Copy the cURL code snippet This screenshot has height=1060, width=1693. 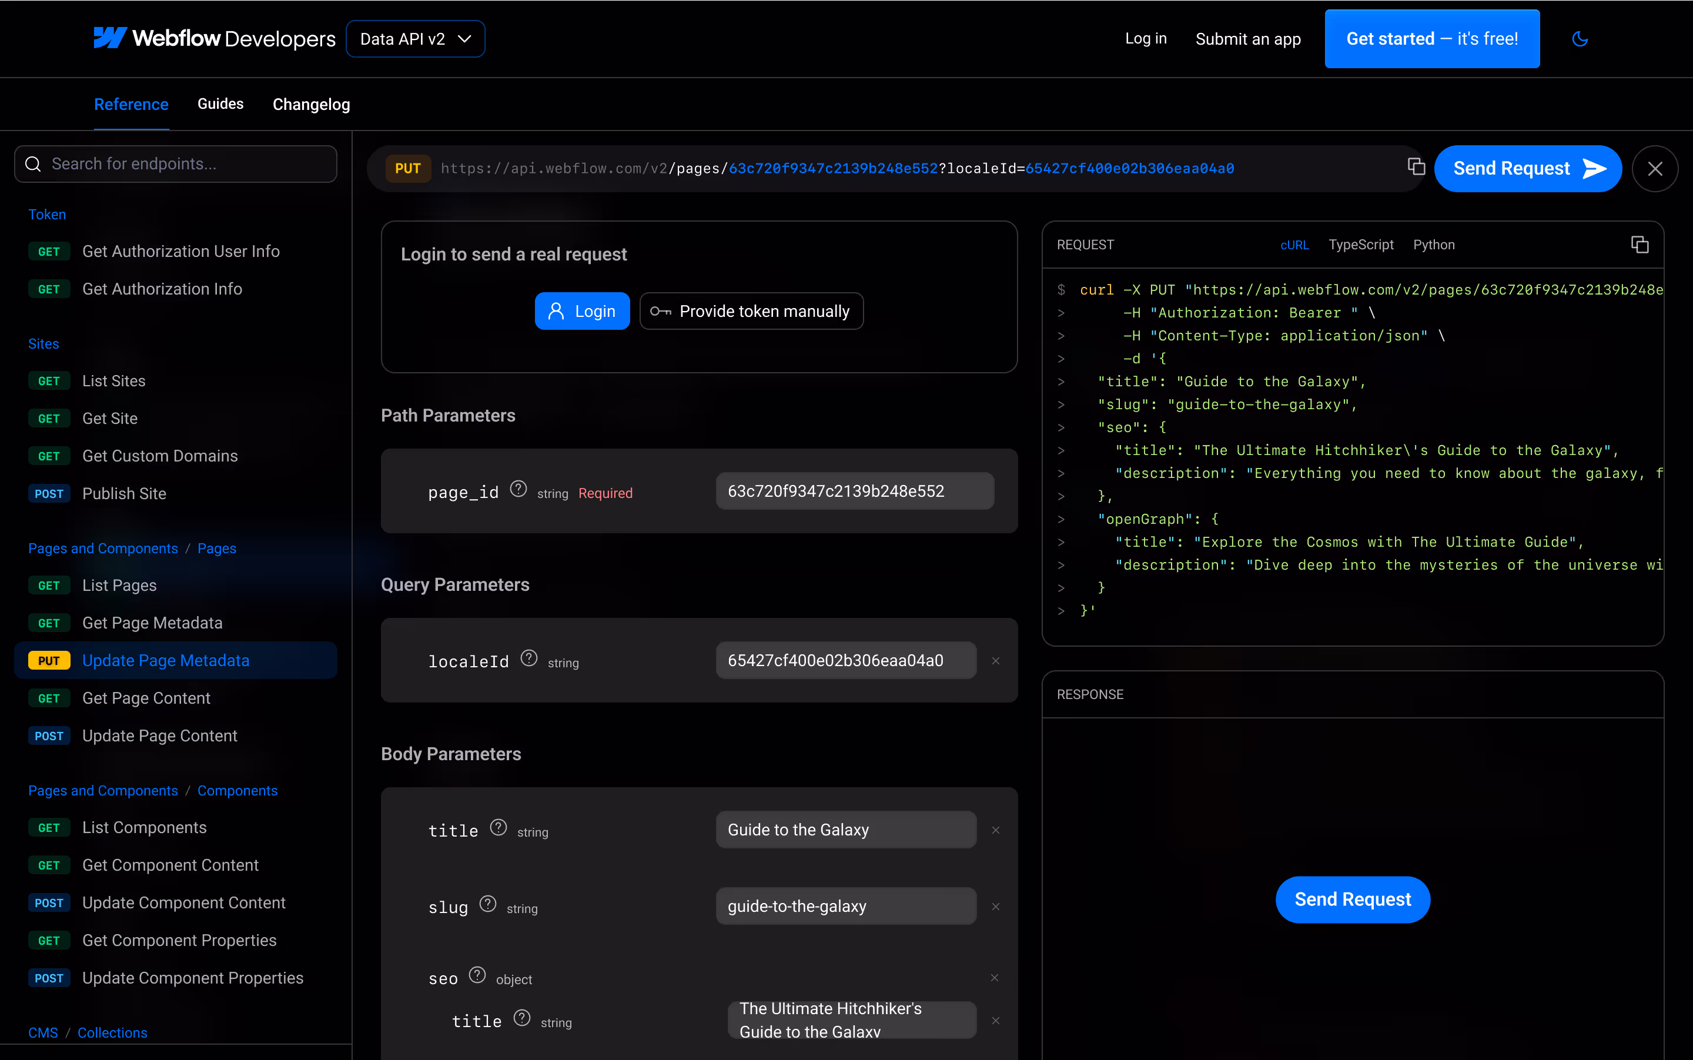click(1639, 245)
